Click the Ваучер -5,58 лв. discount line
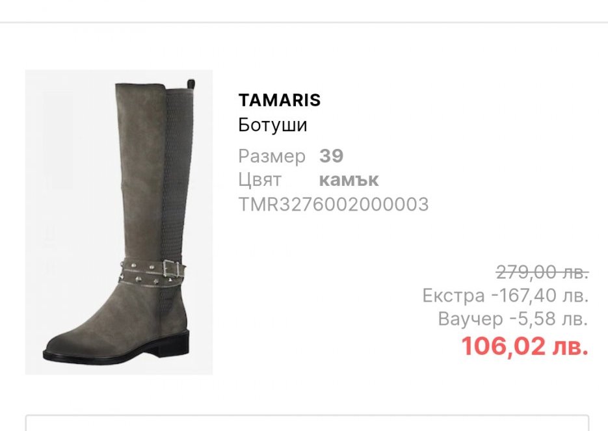The image size is (608, 431). (x=513, y=319)
